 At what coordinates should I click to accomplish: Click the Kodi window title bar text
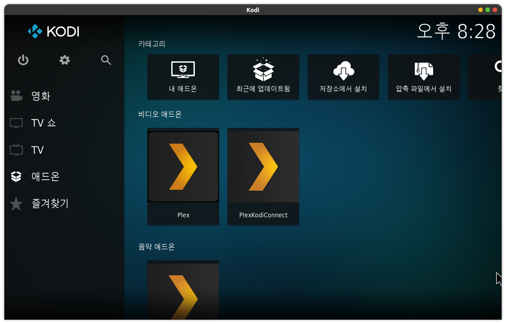click(x=253, y=10)
